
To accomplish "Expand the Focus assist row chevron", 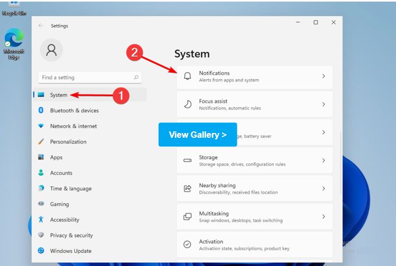I will point(323,104).
